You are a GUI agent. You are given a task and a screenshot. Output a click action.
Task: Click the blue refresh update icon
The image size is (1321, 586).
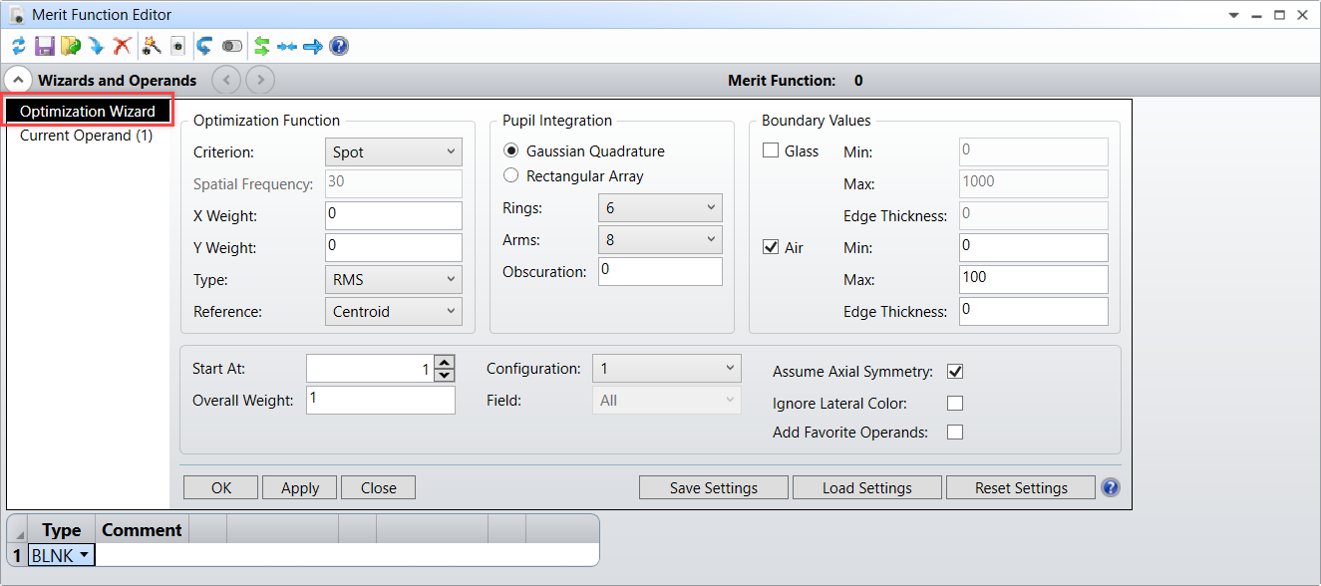tap(18, 46)
